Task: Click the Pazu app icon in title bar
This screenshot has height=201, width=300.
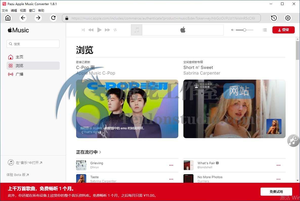Action: click(x=4, y=4)
